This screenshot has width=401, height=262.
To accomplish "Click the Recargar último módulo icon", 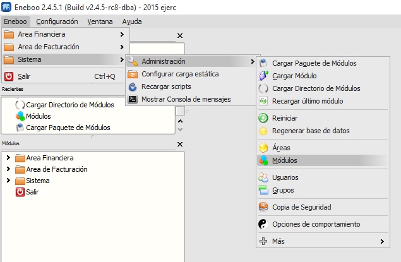I will 263,101.
